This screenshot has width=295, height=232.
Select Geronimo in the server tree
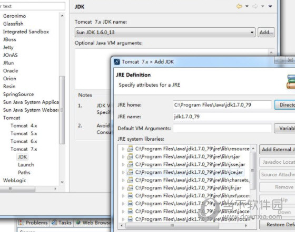coord(15,16)
